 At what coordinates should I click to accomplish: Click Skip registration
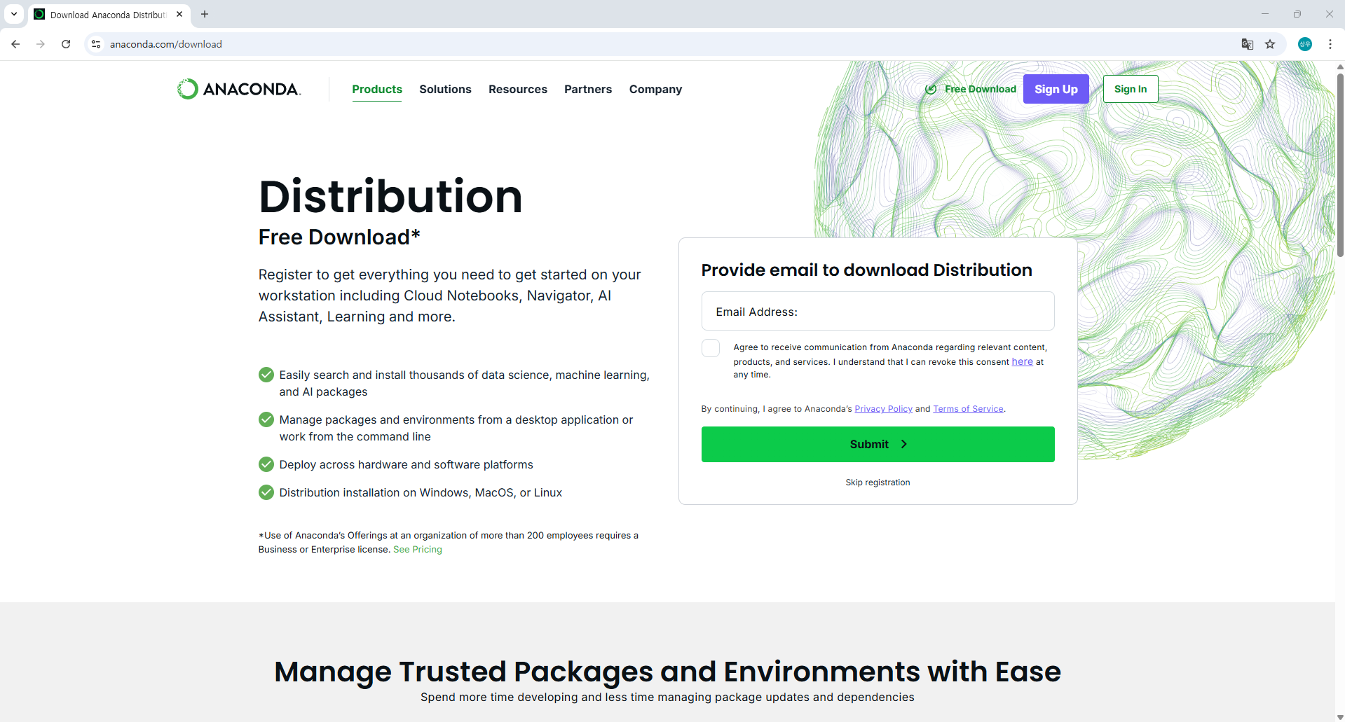pos(878,483)
